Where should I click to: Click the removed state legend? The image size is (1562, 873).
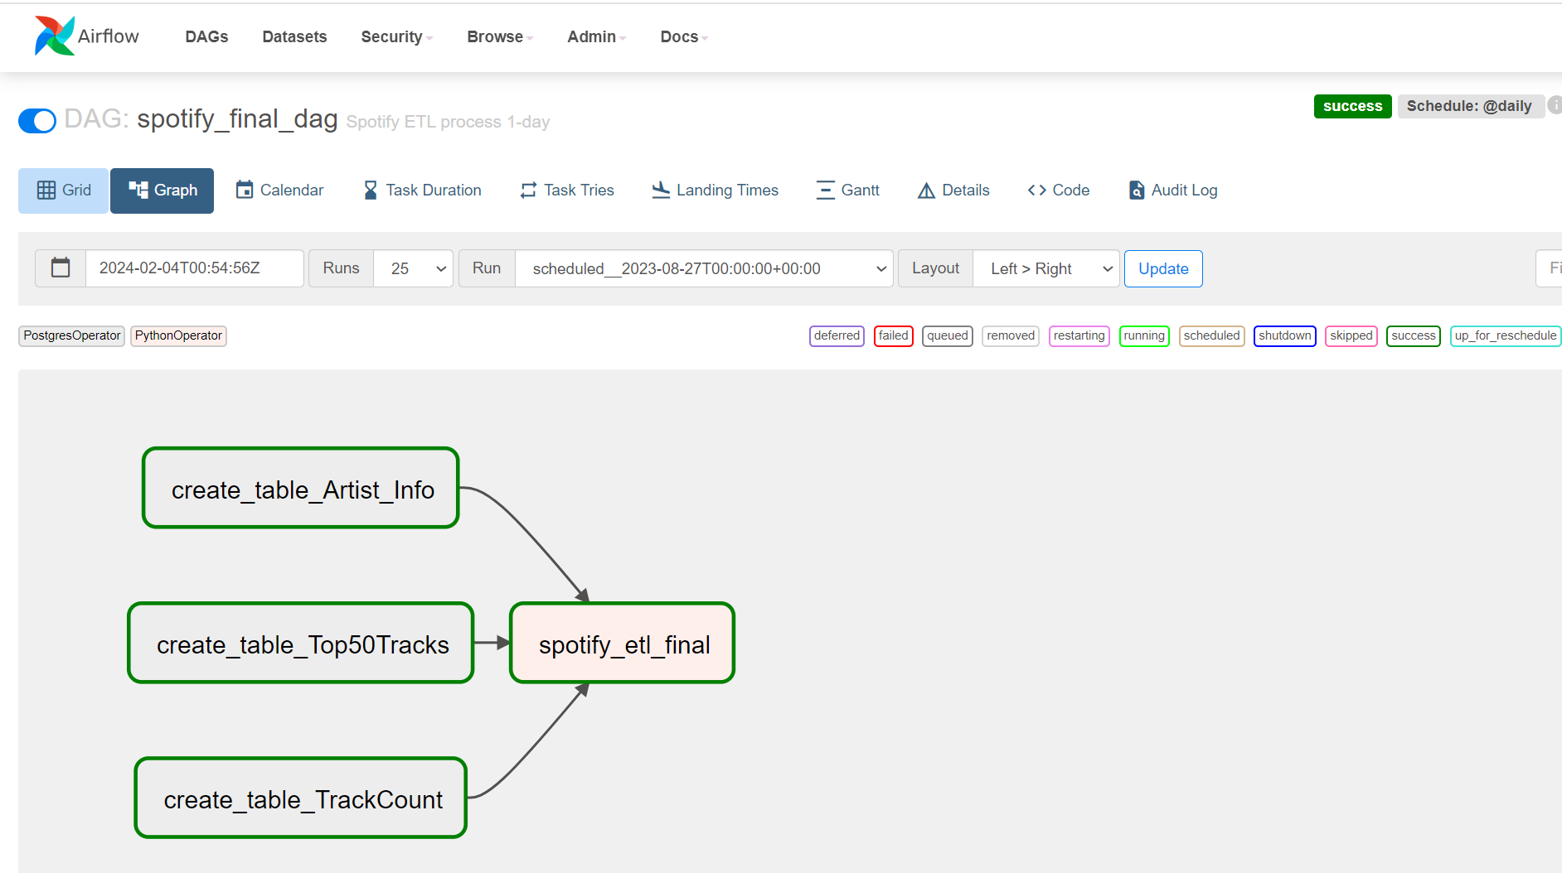[1011, 335]
